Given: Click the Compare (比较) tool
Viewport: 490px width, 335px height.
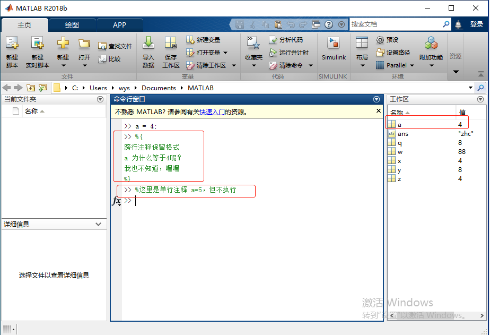Looking at the screenshot, I should point(109,59).
